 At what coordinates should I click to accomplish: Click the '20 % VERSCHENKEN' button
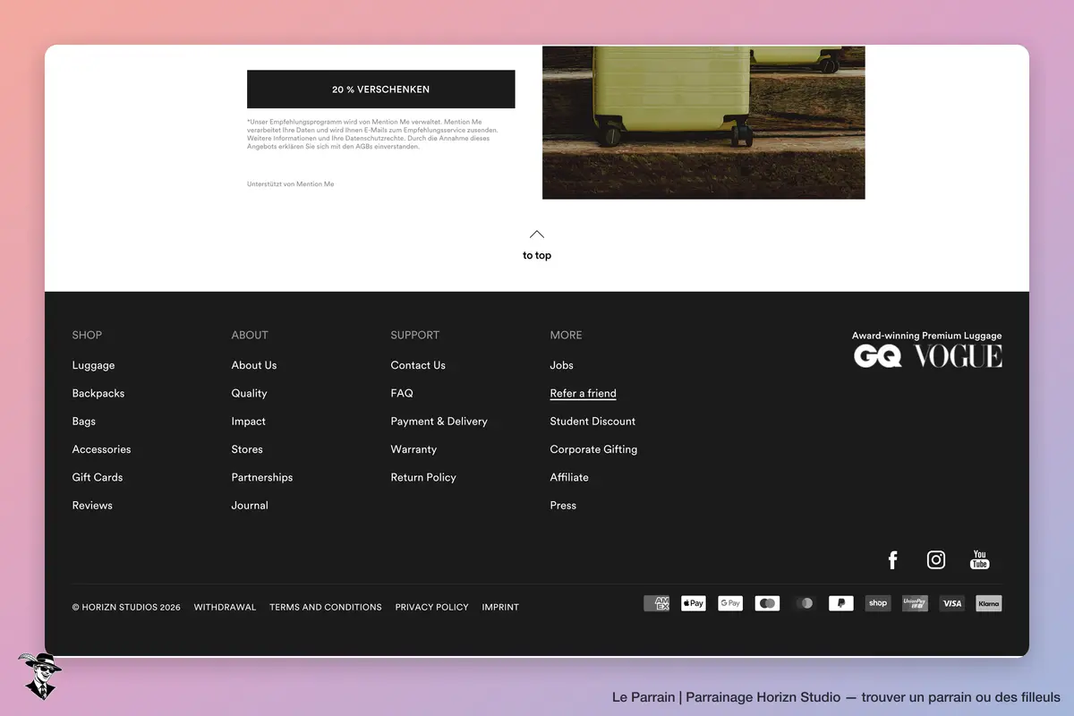[381, 89]
